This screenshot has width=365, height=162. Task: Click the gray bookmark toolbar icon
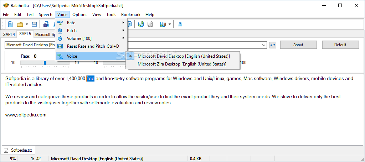click(x=150, y=24)
